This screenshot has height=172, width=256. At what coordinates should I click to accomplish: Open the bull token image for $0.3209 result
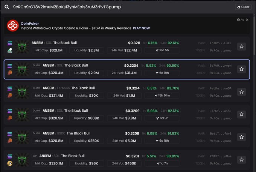[22, 114]
